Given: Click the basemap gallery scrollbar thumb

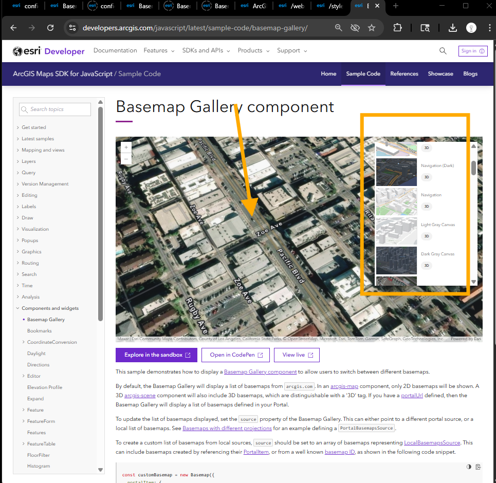Looking at the screenshot, I should 473,168.
